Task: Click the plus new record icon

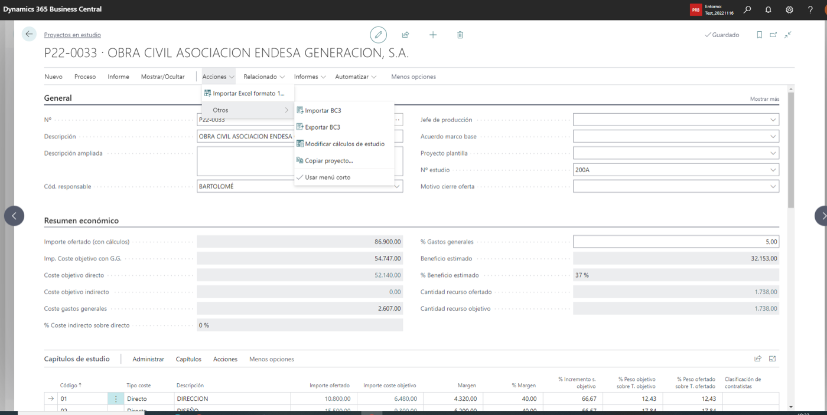Action: click(433, 35)
